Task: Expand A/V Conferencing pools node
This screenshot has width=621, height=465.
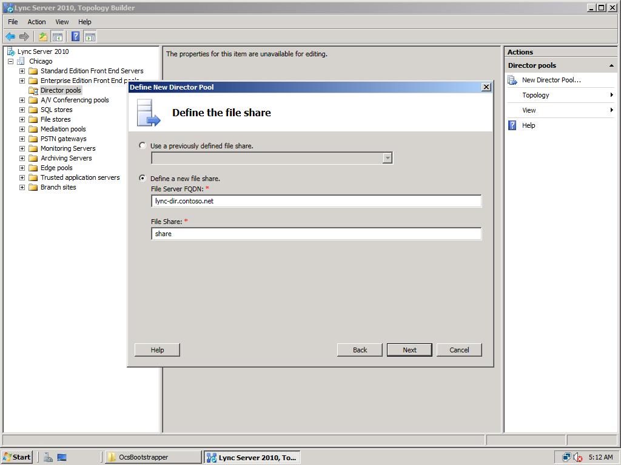Action: pyautogui.click(x=22, y=101)
